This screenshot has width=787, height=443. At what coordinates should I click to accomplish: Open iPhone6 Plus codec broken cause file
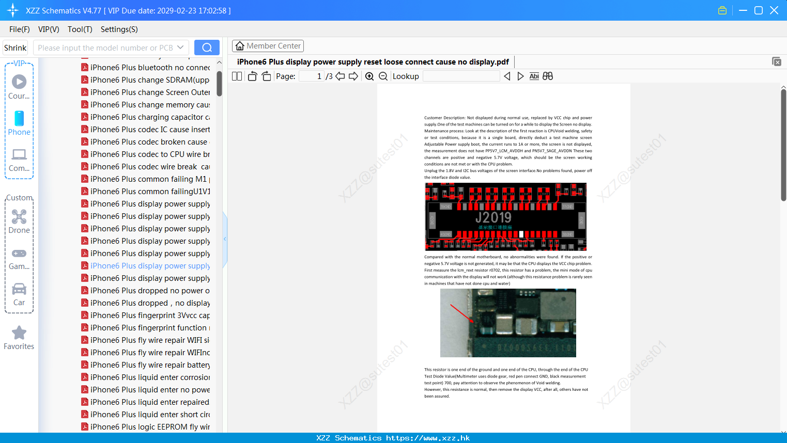(146, 142)
